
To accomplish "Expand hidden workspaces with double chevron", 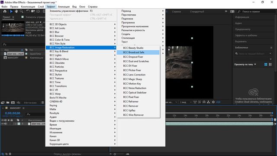I will [x=226, y=11].
